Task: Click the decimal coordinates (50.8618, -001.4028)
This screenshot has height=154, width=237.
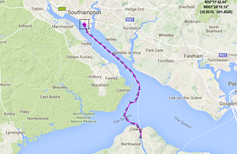Action: (x=216, y=12)
